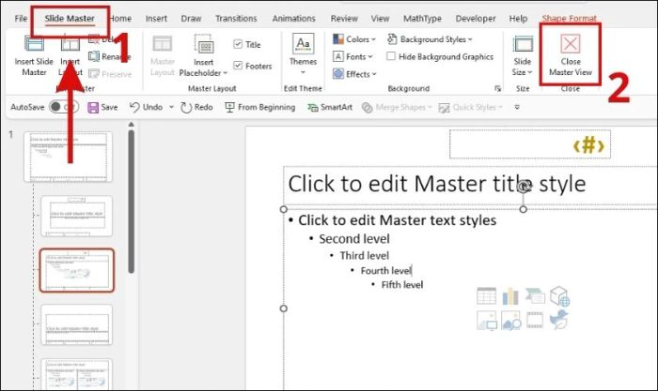Click the 'Second level' text

[x=354, y=239]
